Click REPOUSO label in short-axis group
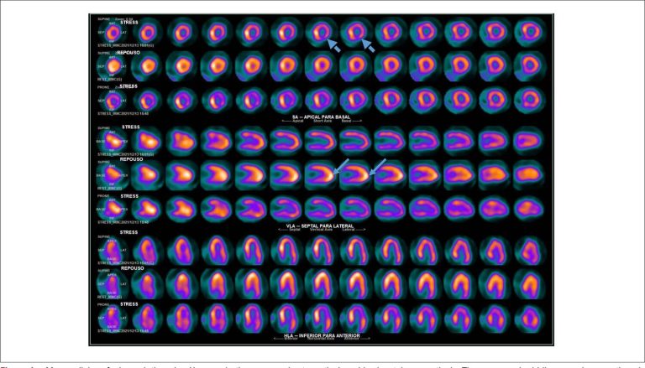This screenshot has height=368, width=645. 129,52
